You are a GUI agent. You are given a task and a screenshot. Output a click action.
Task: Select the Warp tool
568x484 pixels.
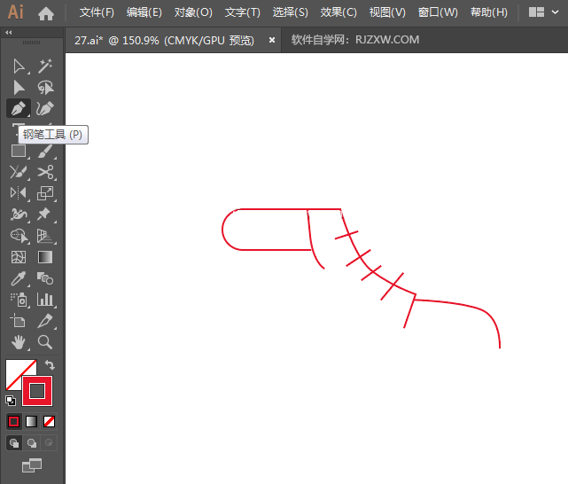click(x=19, y=215)
